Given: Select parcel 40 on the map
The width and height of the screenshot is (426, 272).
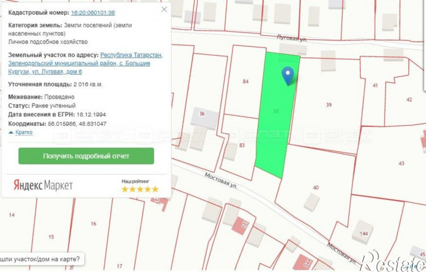Looking at the screenshot, I should click(316, 187).
